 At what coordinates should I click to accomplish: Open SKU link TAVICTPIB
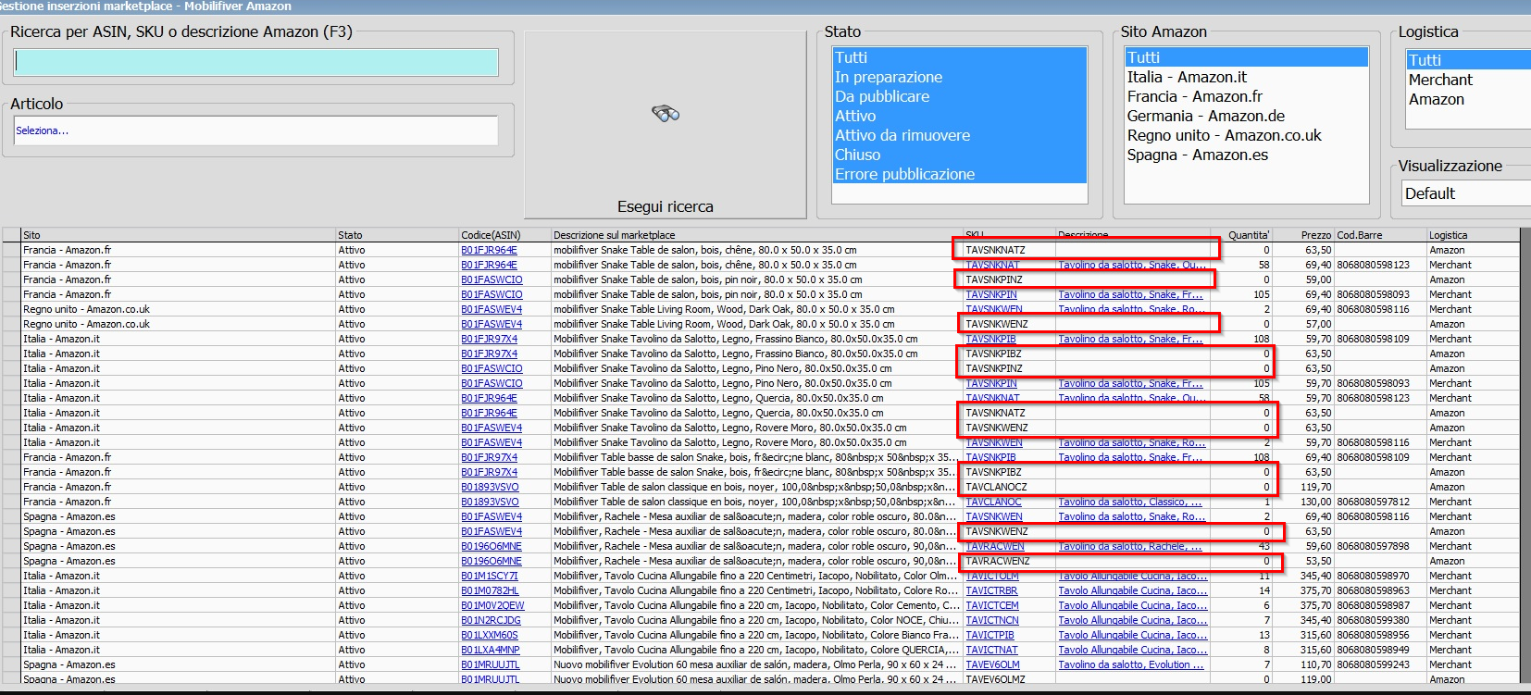pos(990,635)
